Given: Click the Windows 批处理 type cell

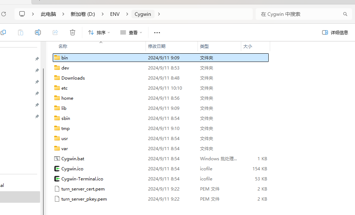Looking at the screenshot, I should pyautogui.click(x=218, y=158).
